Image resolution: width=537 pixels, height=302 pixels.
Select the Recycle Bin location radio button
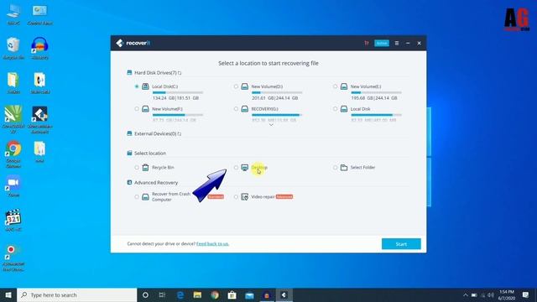point(137,168)
